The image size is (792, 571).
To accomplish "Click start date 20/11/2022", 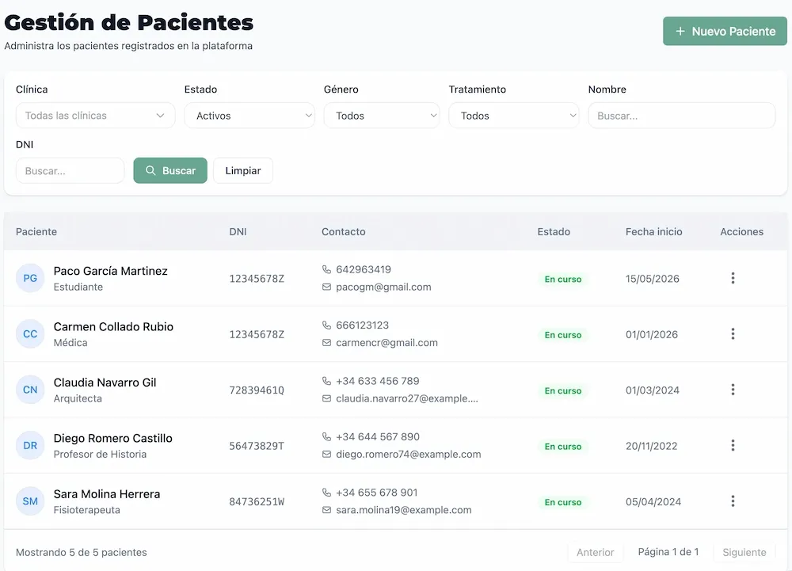I will click(x=651, y=446).
